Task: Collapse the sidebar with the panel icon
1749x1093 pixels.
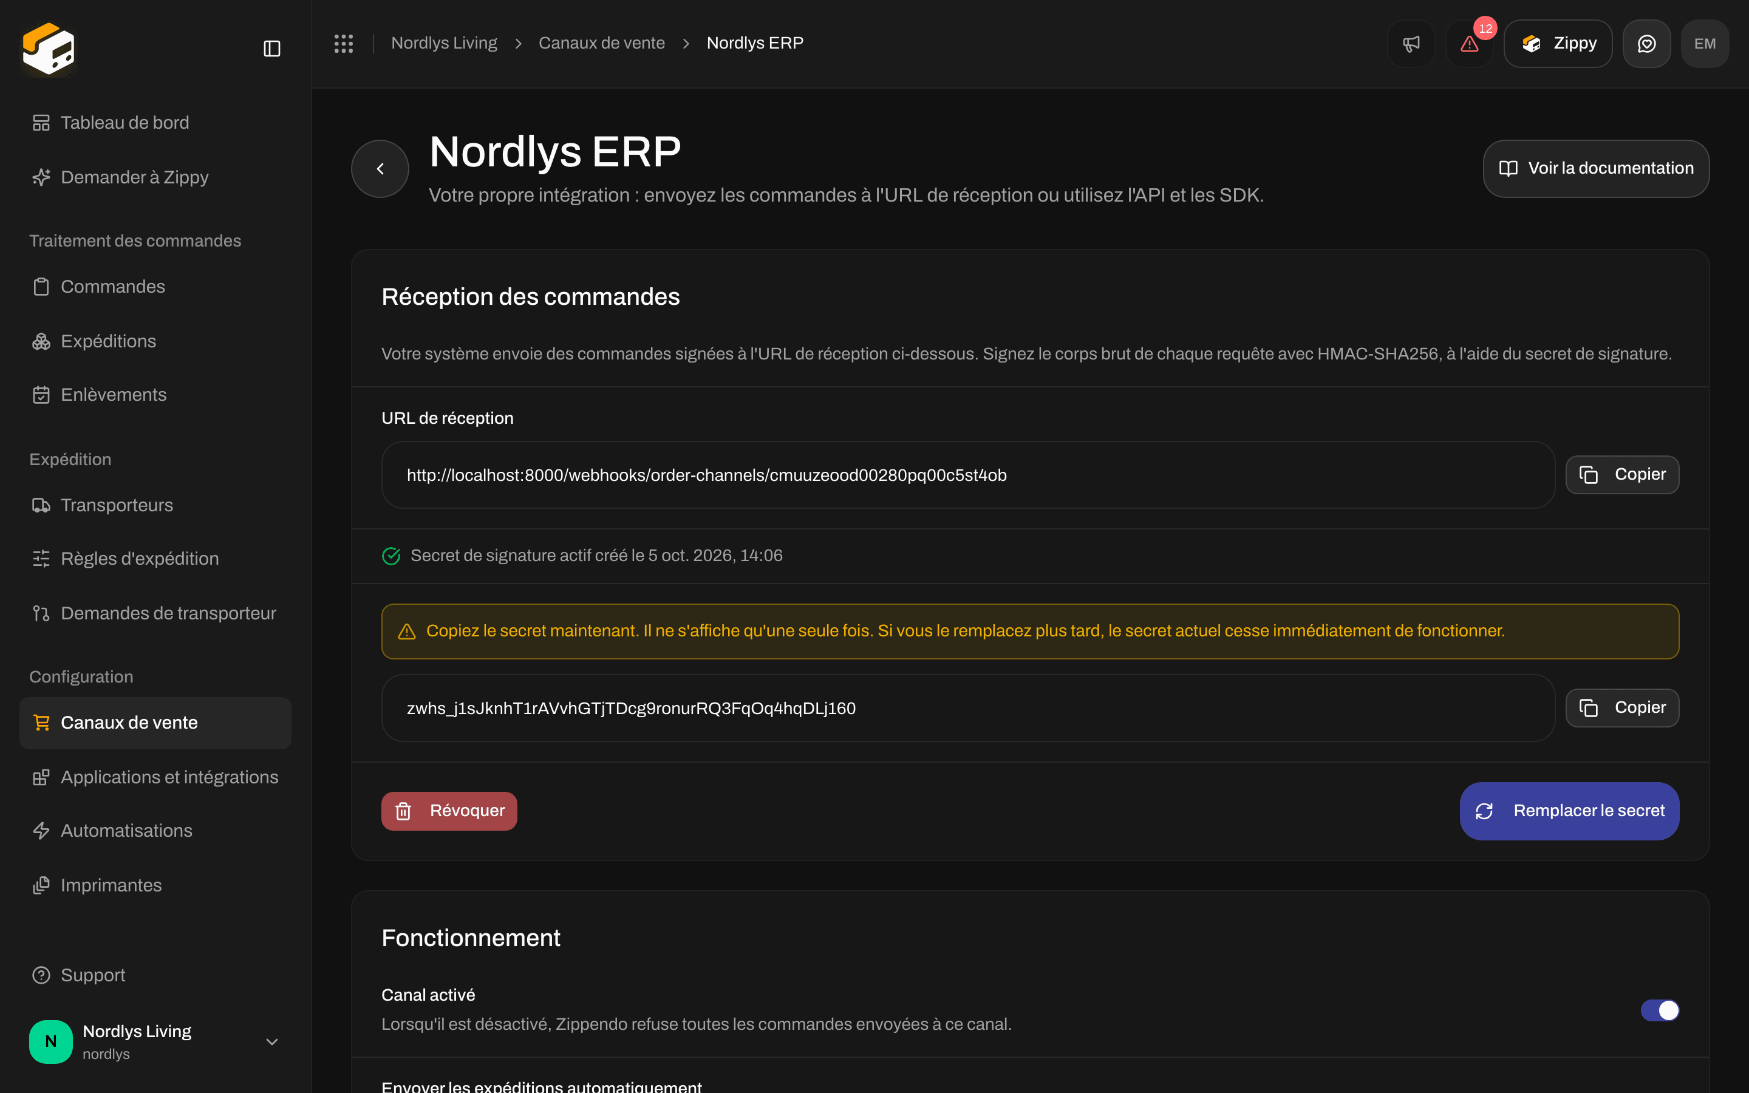Action: coord(271,49)
